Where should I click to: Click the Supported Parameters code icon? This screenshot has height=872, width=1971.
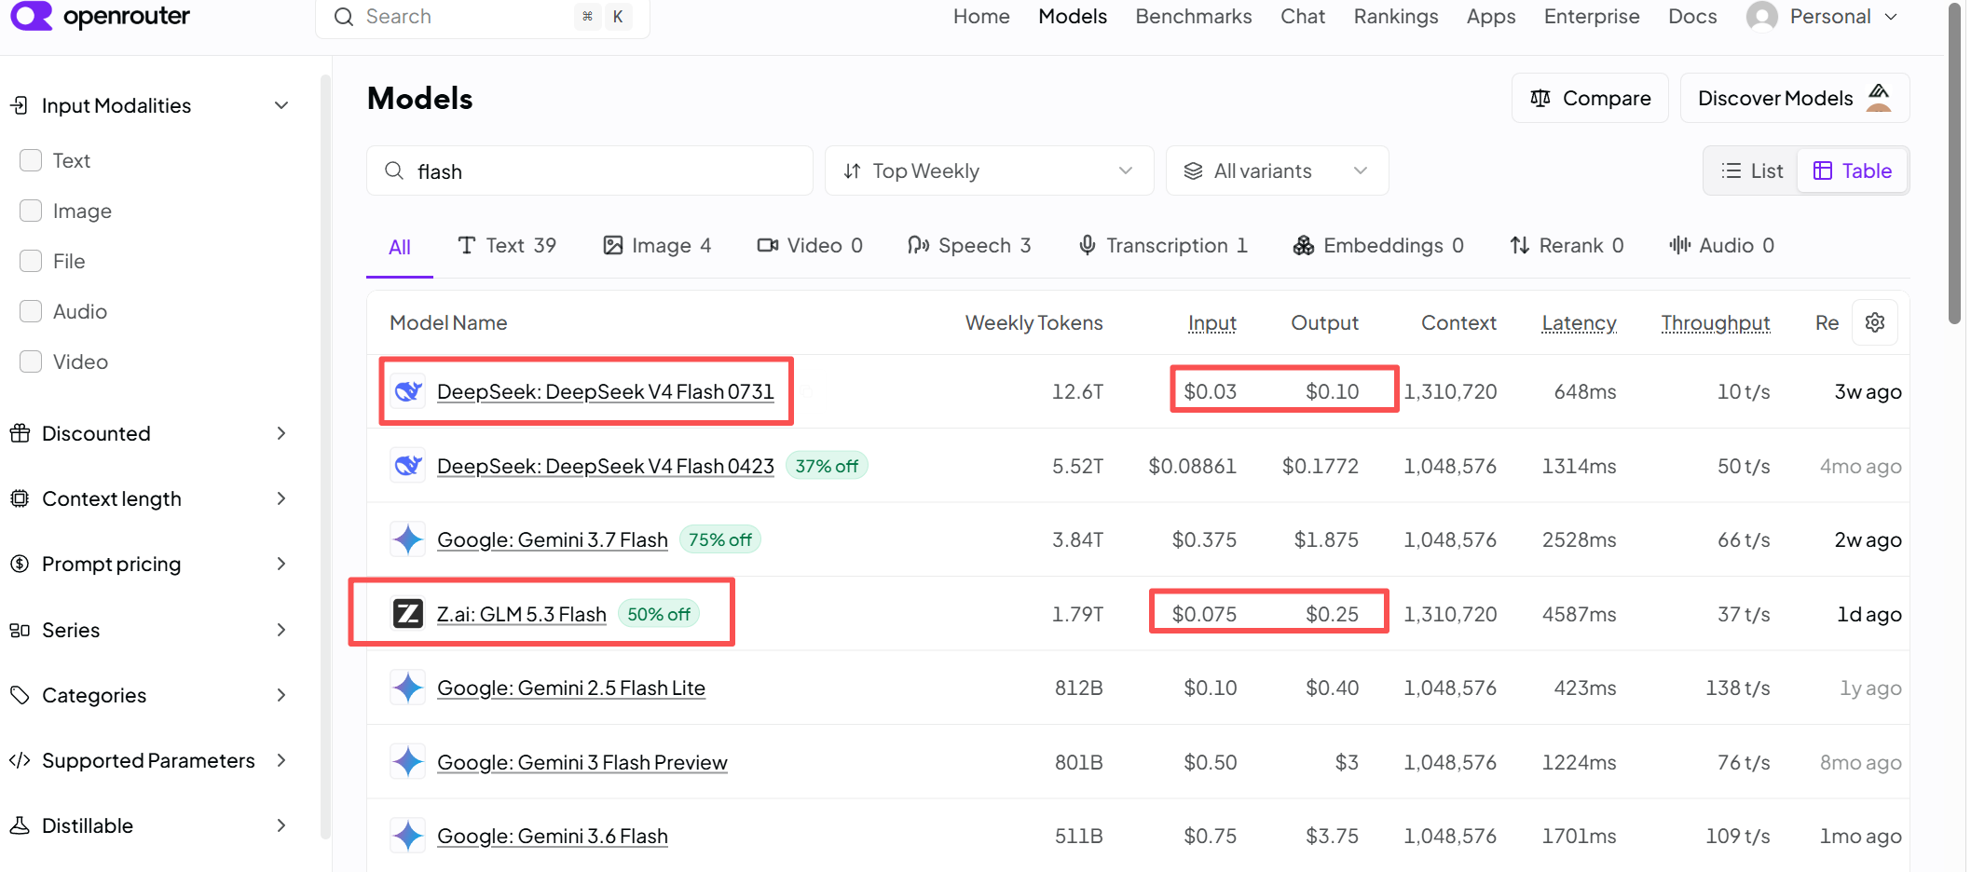tap(20, 760)
